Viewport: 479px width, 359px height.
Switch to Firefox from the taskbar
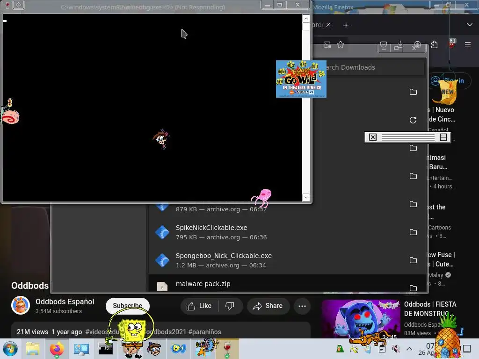pyautogui.click(x=57, y=349)
